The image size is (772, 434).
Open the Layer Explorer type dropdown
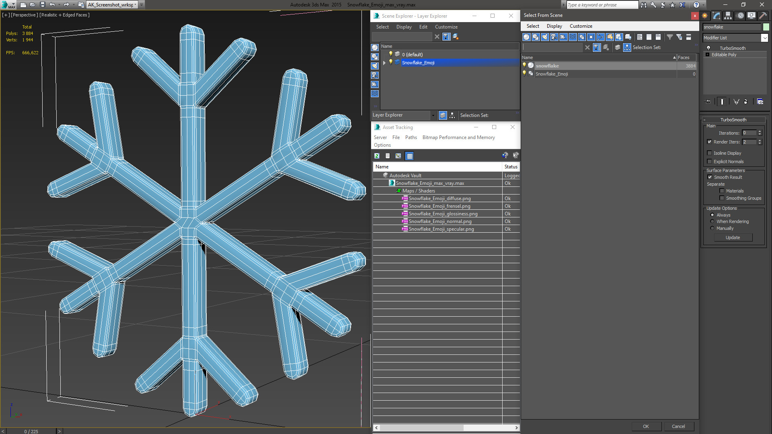(433, 115)
